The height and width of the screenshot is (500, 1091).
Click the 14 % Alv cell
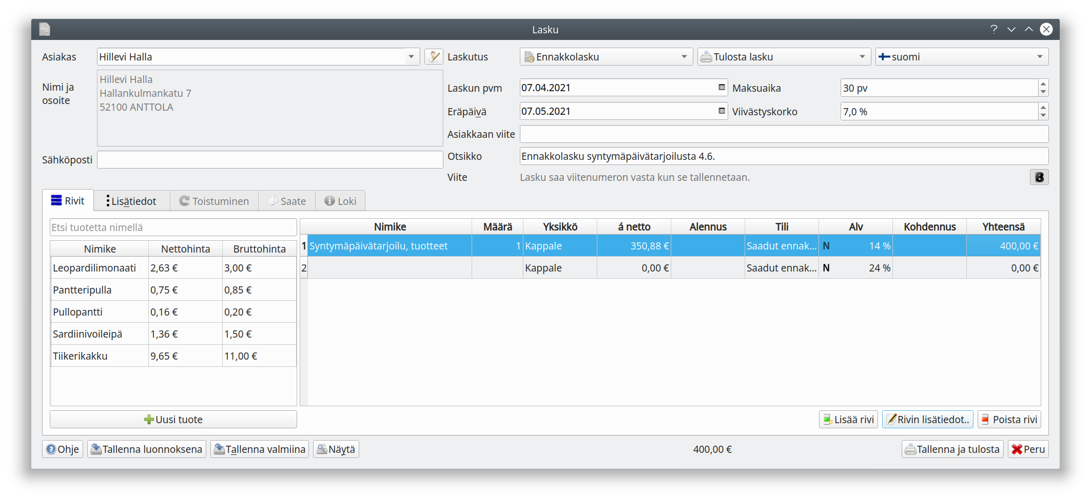tap(855, 246)
